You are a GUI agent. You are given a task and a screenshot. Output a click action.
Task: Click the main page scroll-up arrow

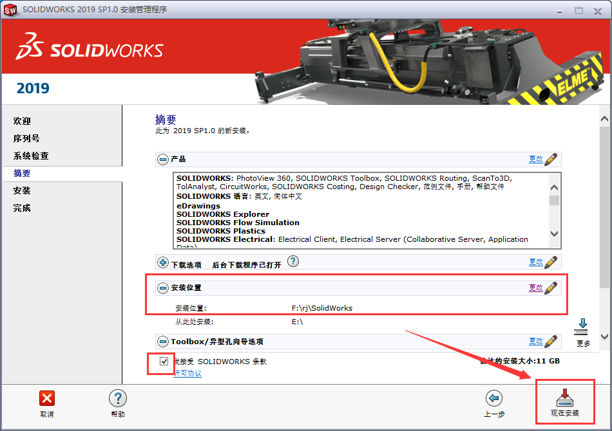604,119
